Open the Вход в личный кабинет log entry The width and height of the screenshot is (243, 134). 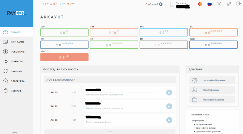coord(130,120)
